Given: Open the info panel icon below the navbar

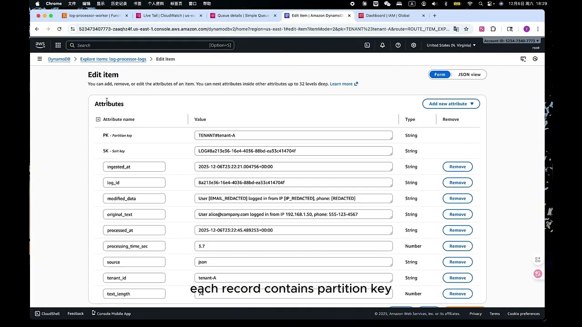Looking at the screenshot, I should click(523, 59).
